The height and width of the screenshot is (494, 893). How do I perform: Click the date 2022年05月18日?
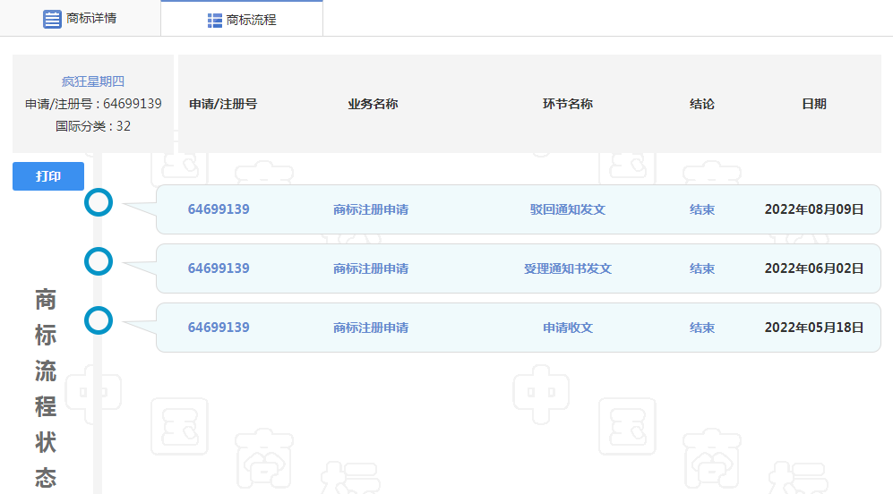point(814,328)
